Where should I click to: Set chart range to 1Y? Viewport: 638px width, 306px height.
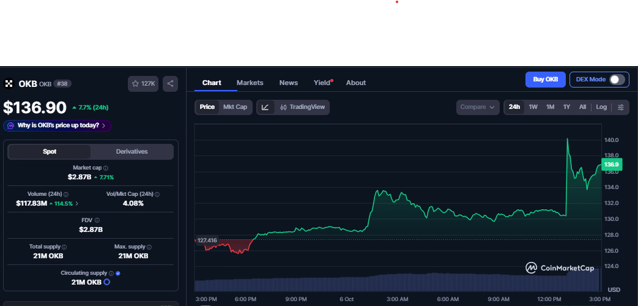coord(566,107)
